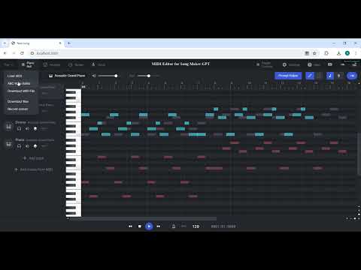Open the browser profile avatar
361x270 pixels.
click(347, 53)
